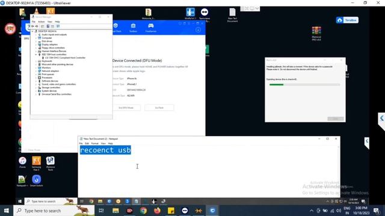
Task: Open Task View on the local taskbar
Action: 101,211
